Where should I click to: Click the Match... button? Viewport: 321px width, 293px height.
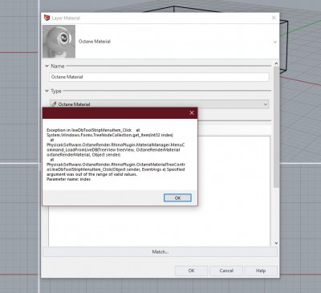(160, 252)
